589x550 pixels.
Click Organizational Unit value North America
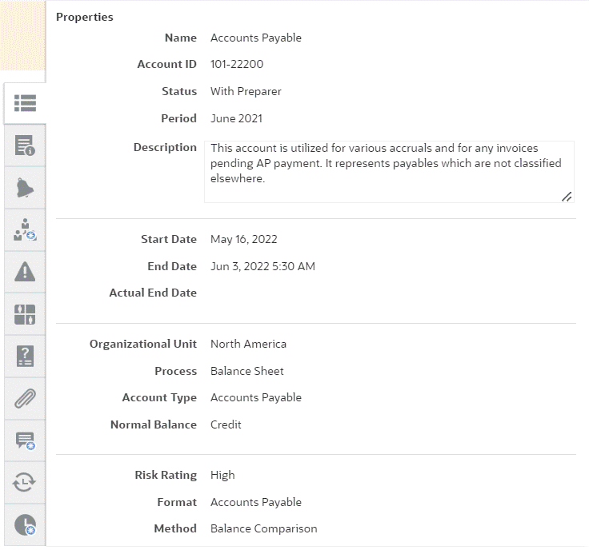(x=248, y=344)
